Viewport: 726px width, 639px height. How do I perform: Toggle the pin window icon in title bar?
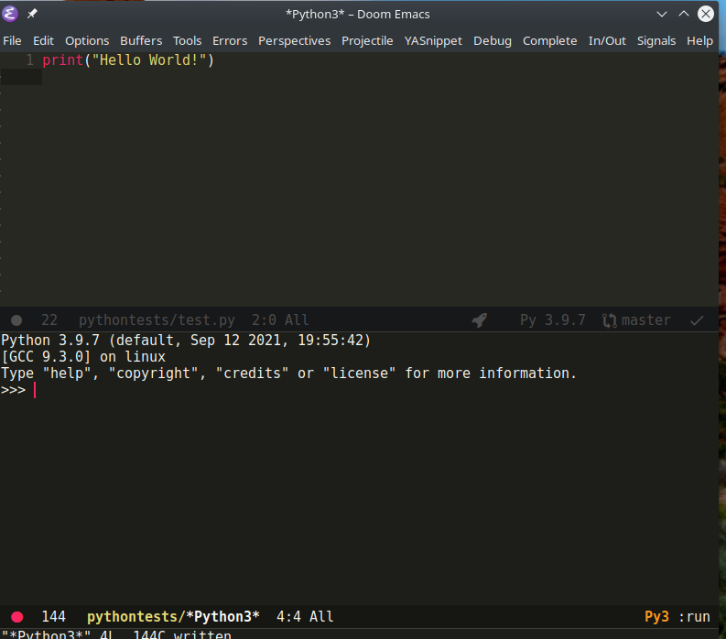point(32,14)
